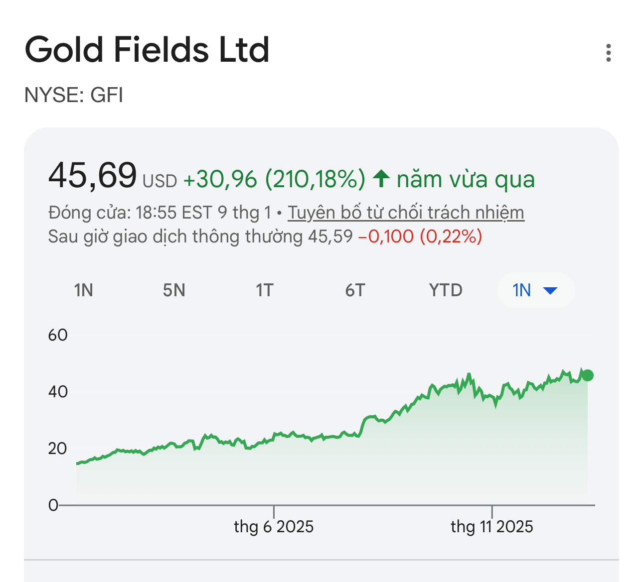
Task: Select the gray 1N one-day range tab
Action: point(83,290)
